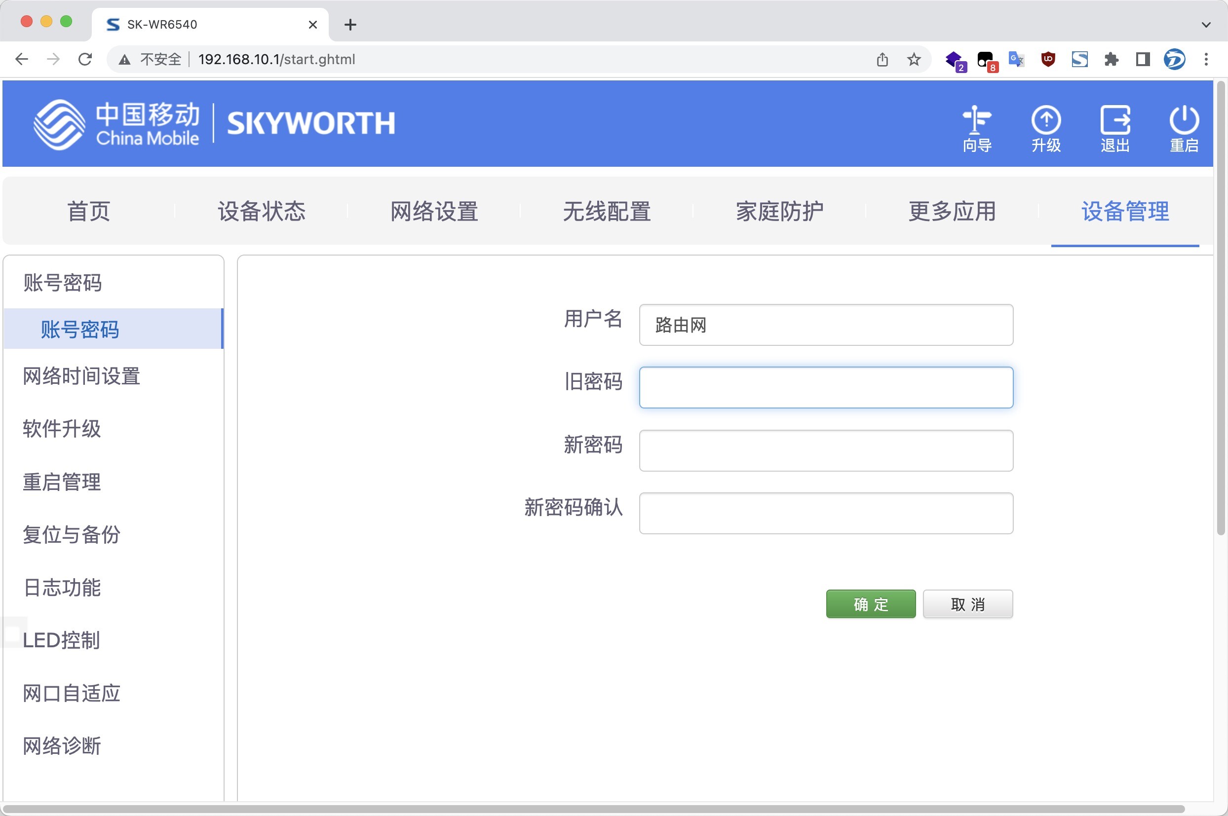Open 复位与备份 settings

(x=71, y=535)
